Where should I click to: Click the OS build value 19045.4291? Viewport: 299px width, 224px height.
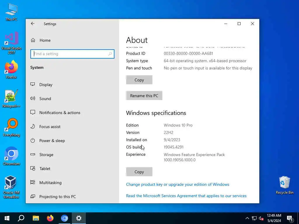click(x=173, y=147)
